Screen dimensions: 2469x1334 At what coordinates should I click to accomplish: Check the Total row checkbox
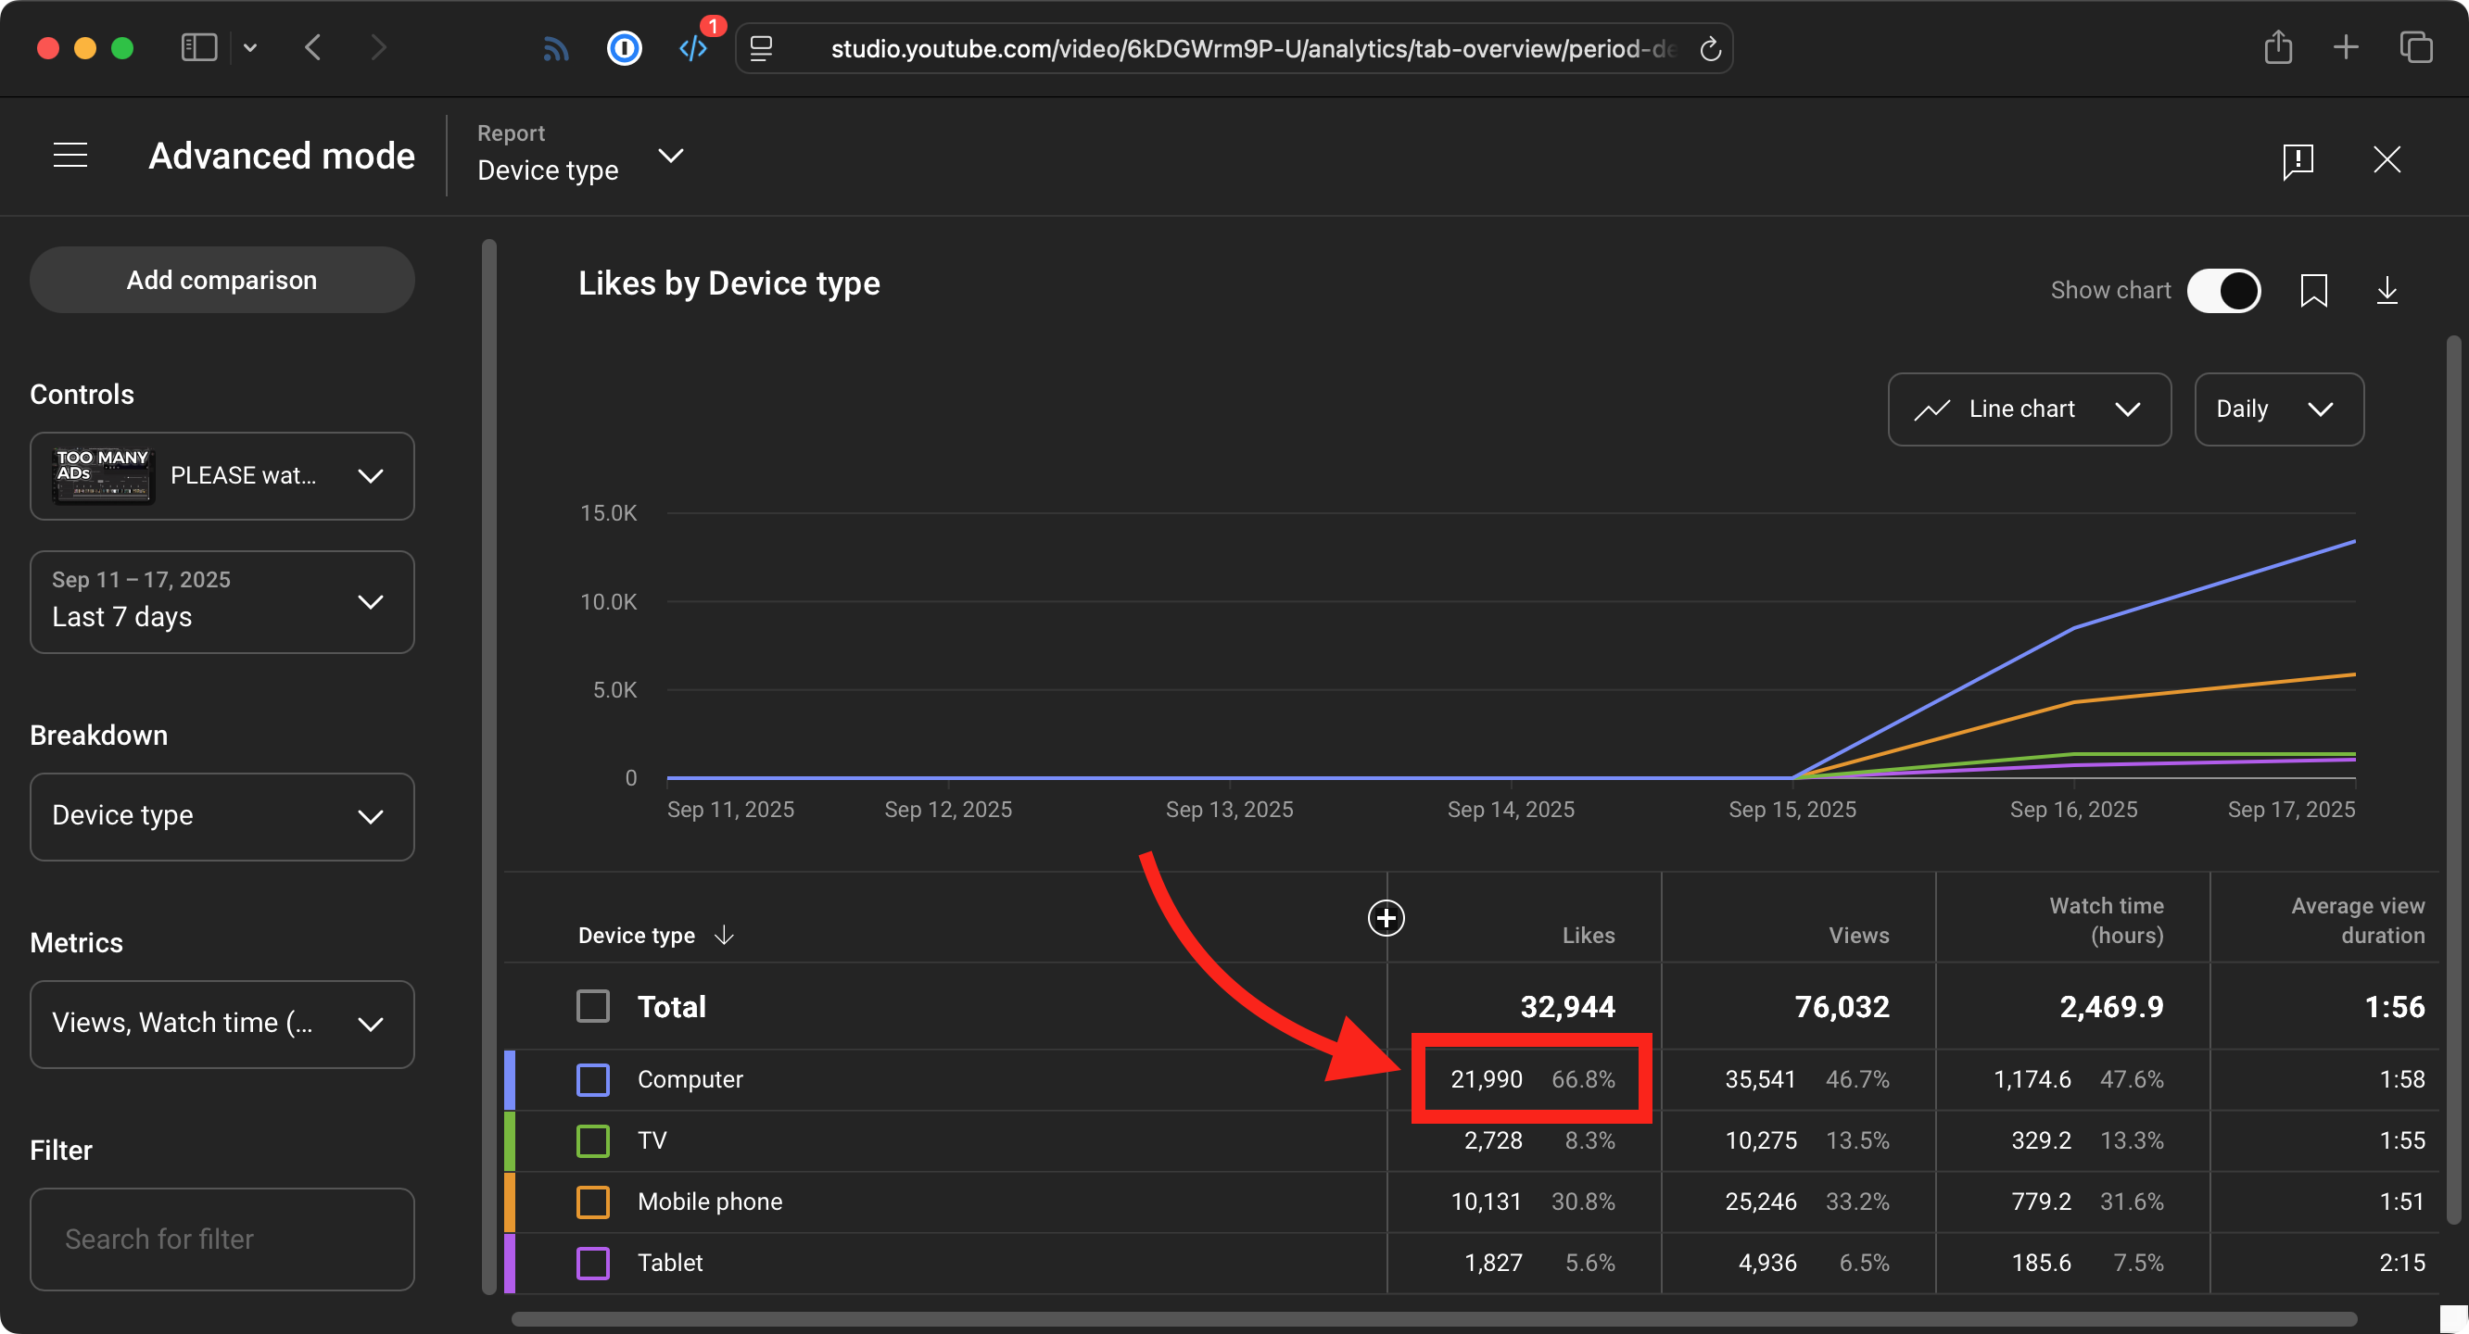tap(592, 1006)
